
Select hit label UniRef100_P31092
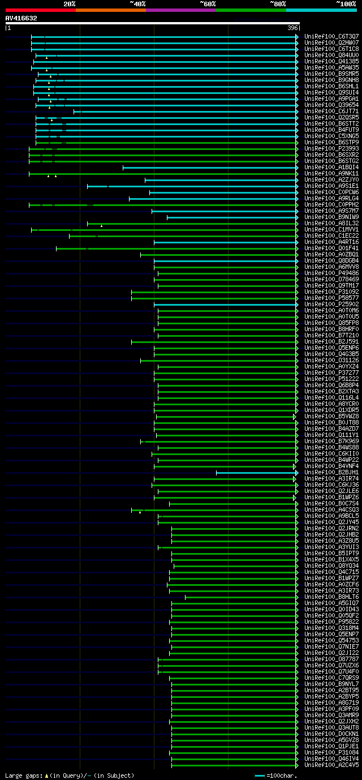pyautogui.click(x=331, y=292)
